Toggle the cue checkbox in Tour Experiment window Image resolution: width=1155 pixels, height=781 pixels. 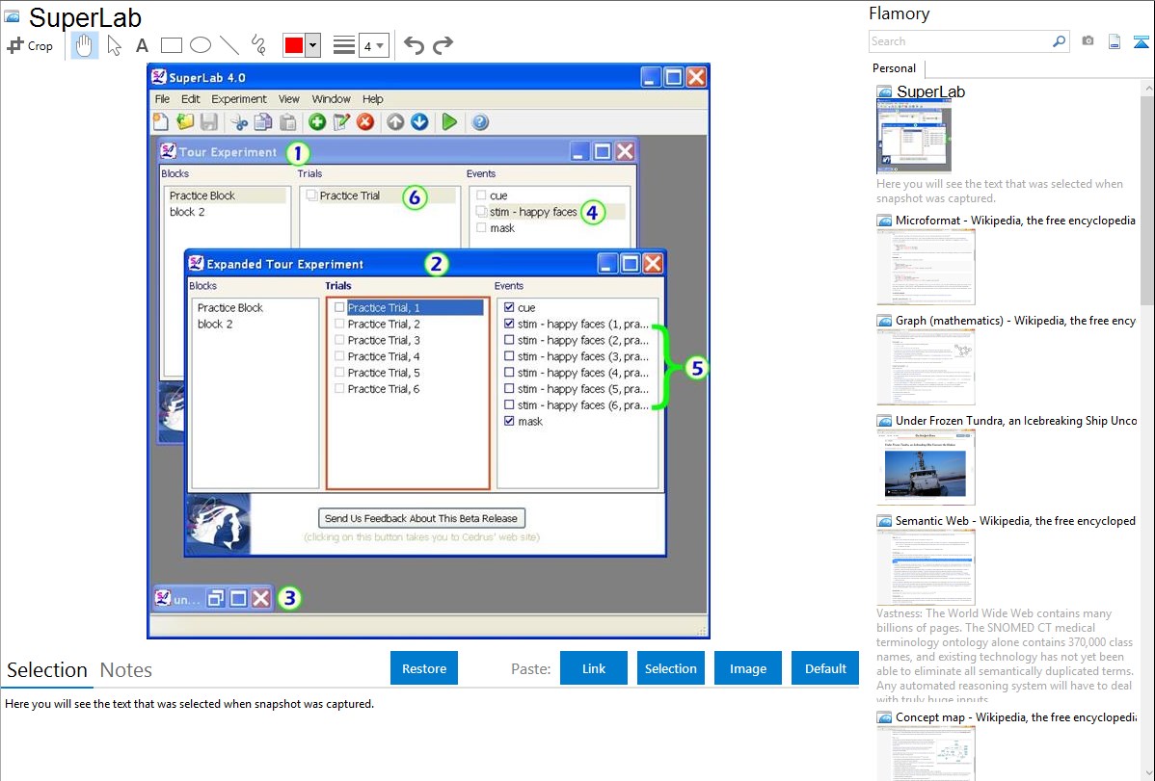(x=481, y=195)
